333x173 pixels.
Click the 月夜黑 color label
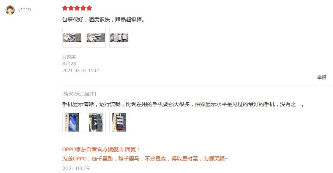point(69,57)
